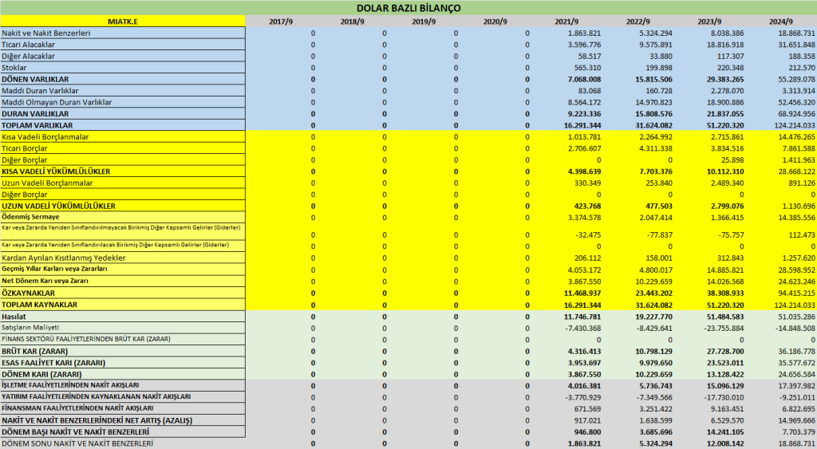This screenshot has height=449, width=817.
Task: Click BRÜT KAR 2024/9 value 36.186.778
Action: coord(797,352)
